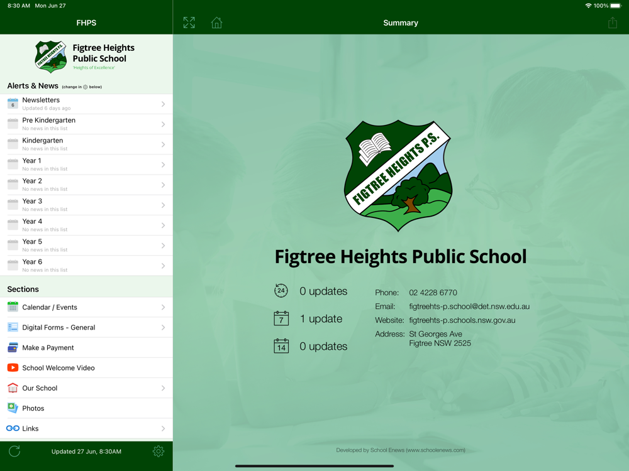Tap the Pre Kindergarten grey calendar icon
This screenshot has height=471, width=629.
pos(13,124)
